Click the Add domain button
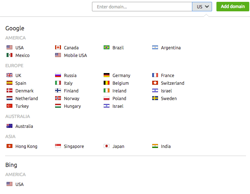Viewport: 250px width, 194px height. 232,7
